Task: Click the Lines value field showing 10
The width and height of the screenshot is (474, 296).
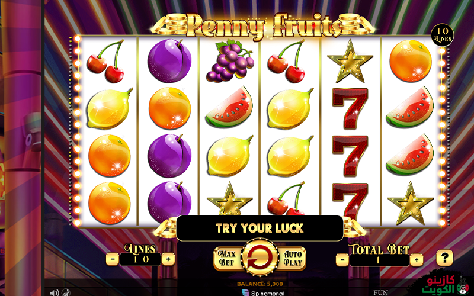Action: point(140,259)
